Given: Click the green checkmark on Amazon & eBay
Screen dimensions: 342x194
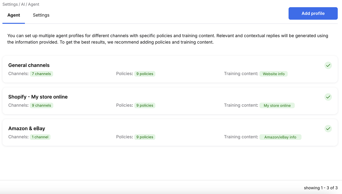Looking at the screenshot, I should [328, 129].
